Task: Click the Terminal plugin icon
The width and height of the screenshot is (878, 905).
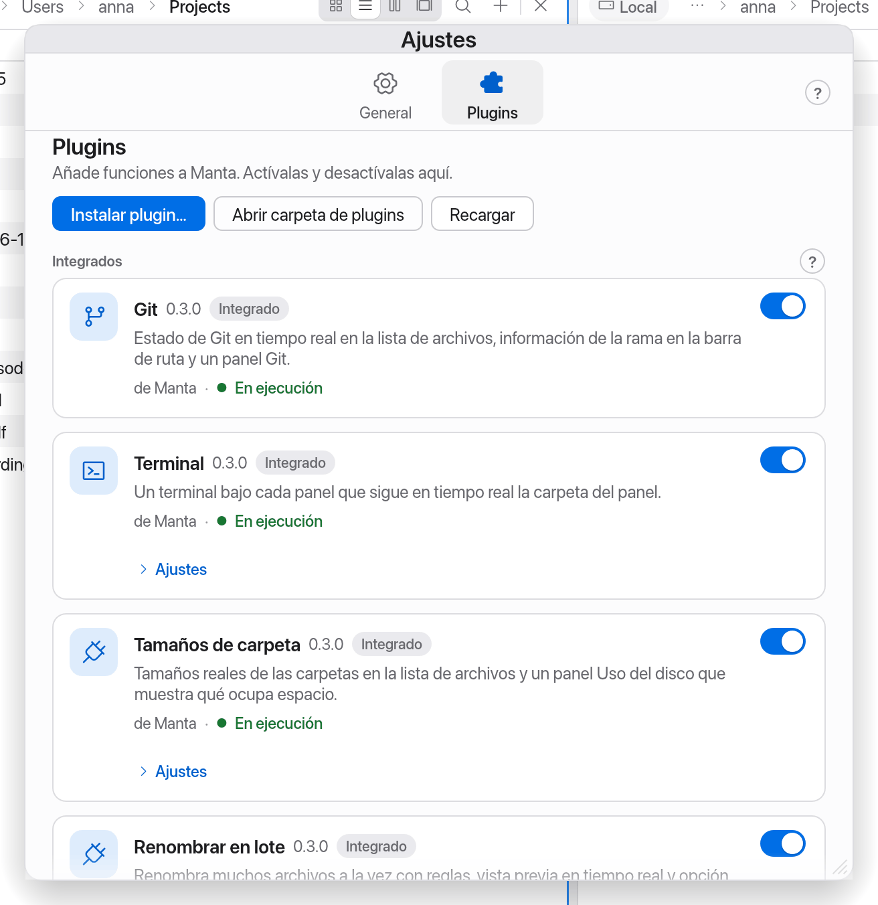Action: click(94, 471)
